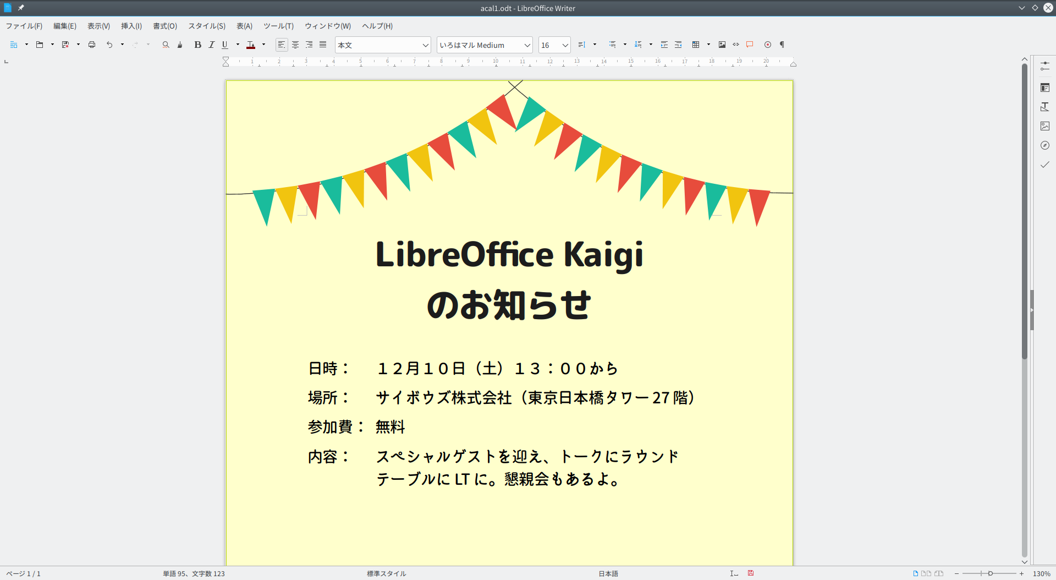Open the New document dropdown arrow
The height and width of the screenshot is (580, 1056).
point(26,45)
